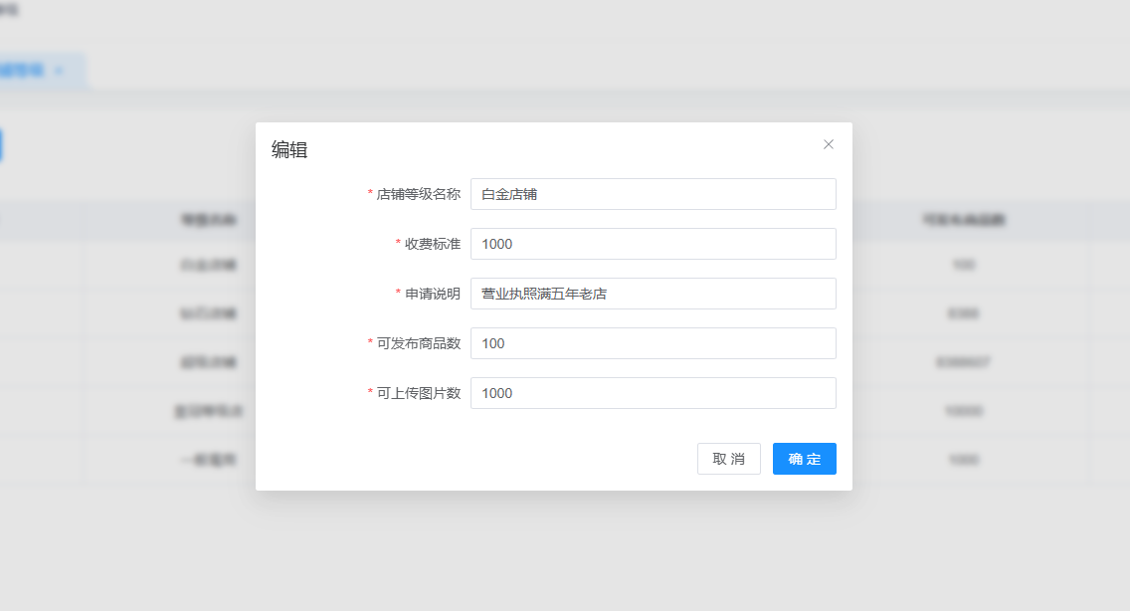Focus the 店铺等级名称 input containing 白金店铺
The height and width of the screenshot is (611, 1130).
click(x=653, y=194)
